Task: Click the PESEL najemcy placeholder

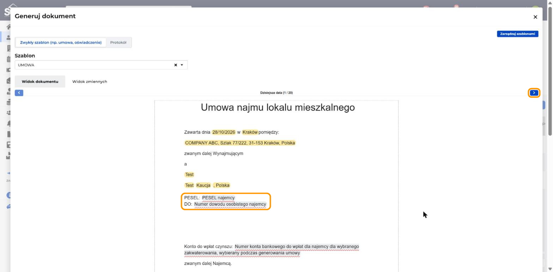Action: (x=218, y=198)
